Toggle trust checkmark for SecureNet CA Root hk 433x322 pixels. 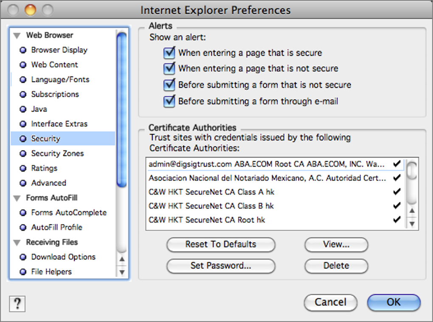point(397,220)
